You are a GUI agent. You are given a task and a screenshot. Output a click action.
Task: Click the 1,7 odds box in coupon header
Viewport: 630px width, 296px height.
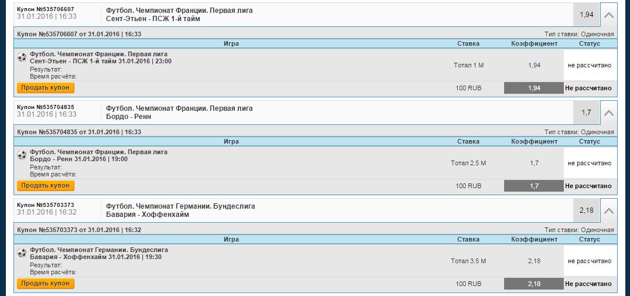click(587, 113)
